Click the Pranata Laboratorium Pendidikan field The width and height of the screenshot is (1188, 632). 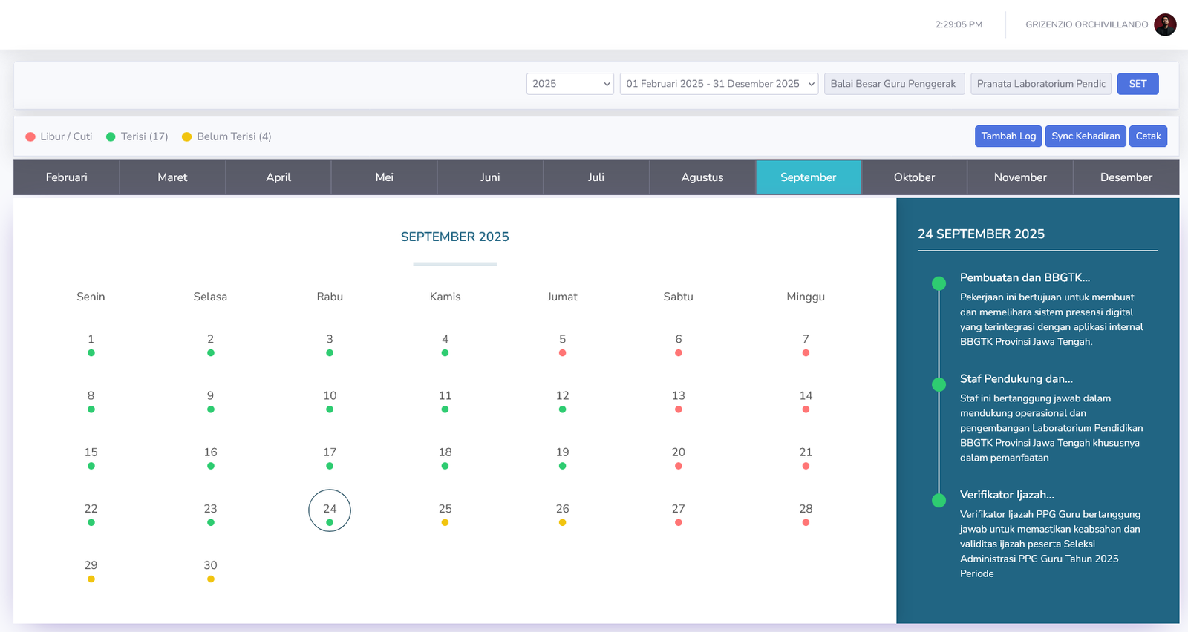pyautogui.click(x=1040, y=84)
